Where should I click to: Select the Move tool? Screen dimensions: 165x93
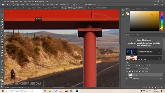tap(2, 11)
